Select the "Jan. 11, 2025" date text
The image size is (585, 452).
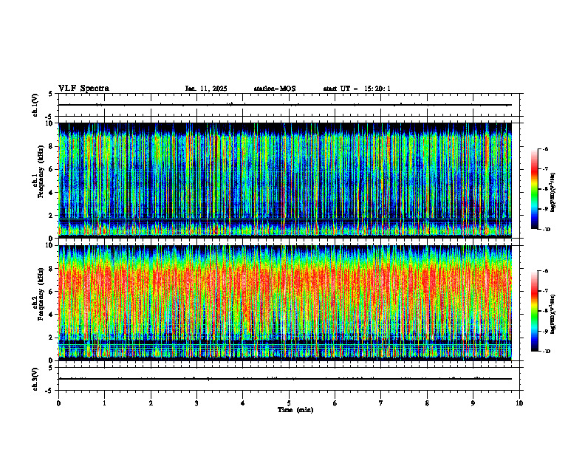tap(206, 89)
